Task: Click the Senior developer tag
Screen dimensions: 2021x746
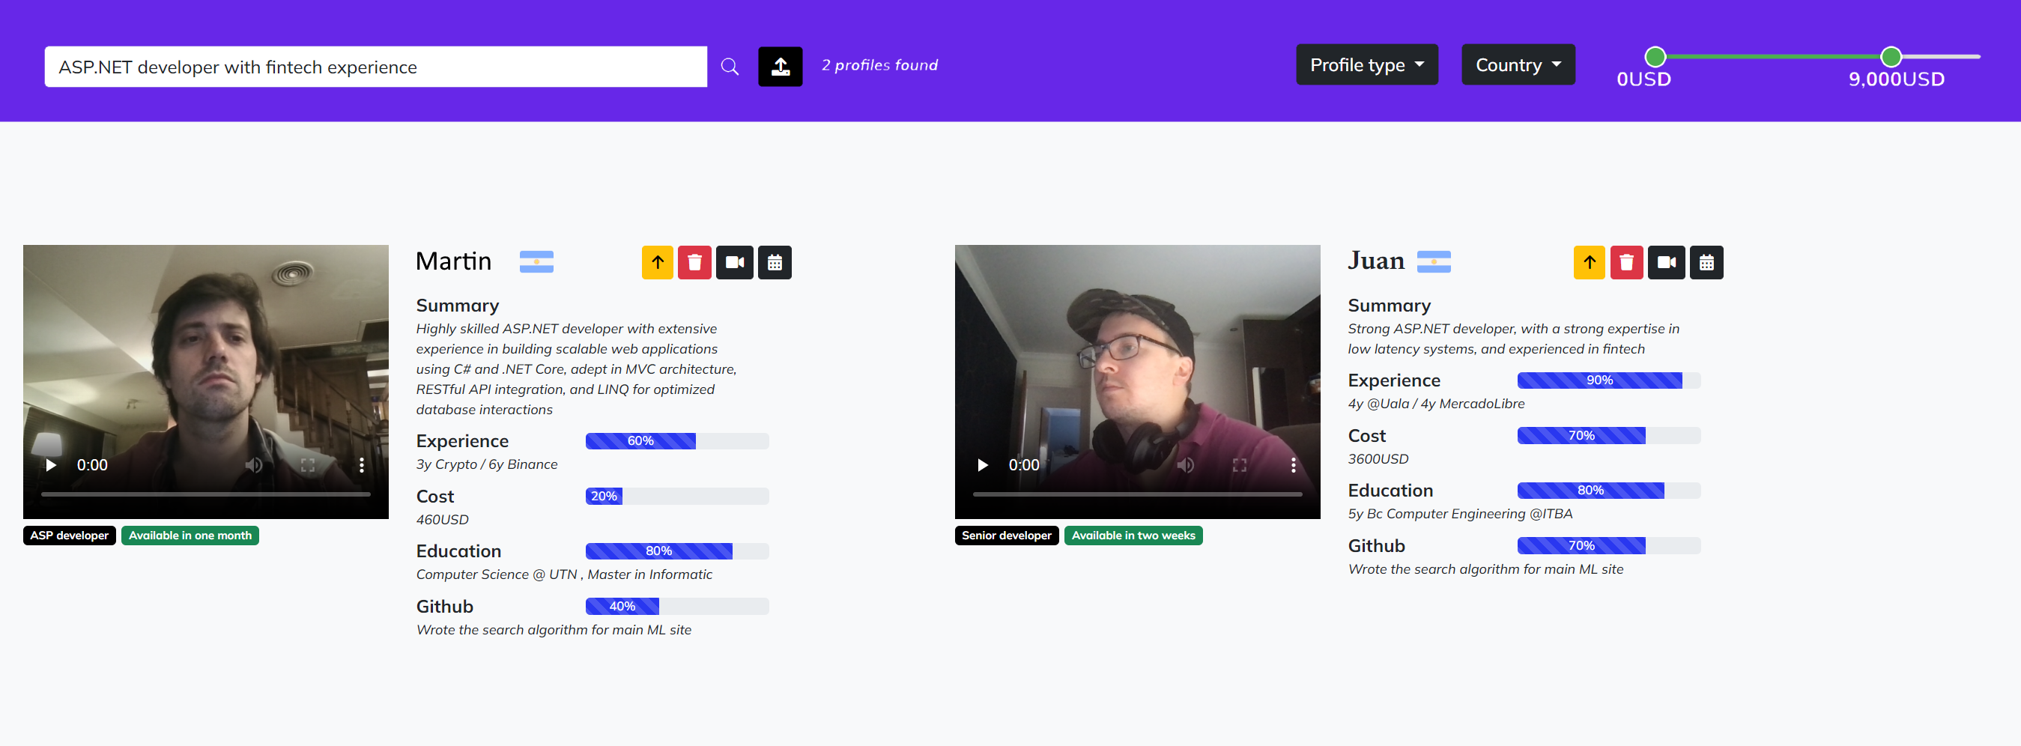Action: tap(1006, 536)
